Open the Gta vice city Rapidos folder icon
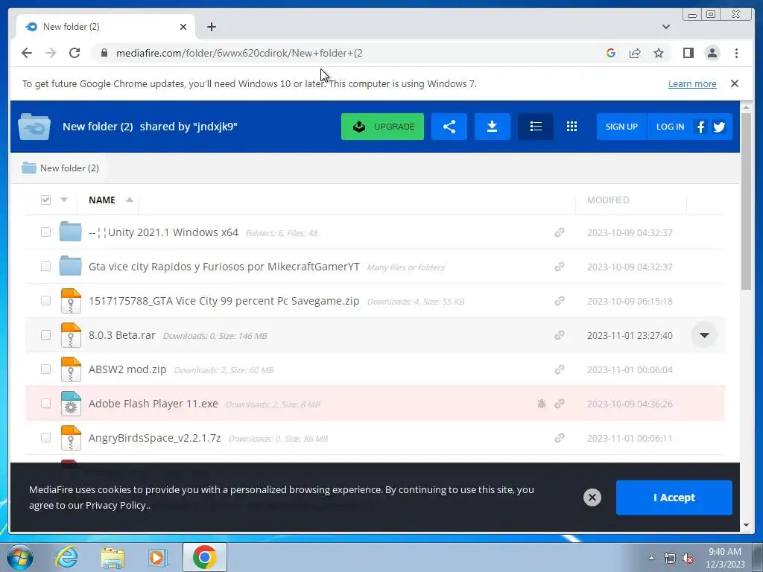 tap(71, 266)
